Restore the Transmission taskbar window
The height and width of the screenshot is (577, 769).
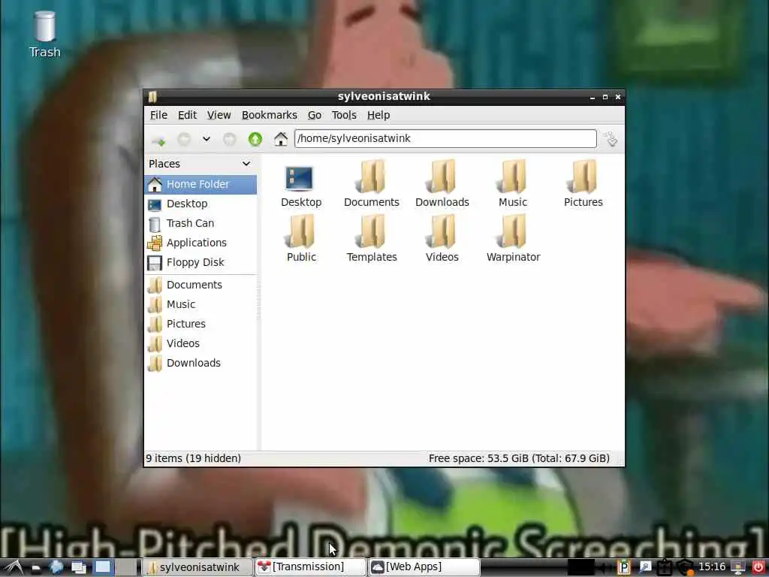coord(310,567)
